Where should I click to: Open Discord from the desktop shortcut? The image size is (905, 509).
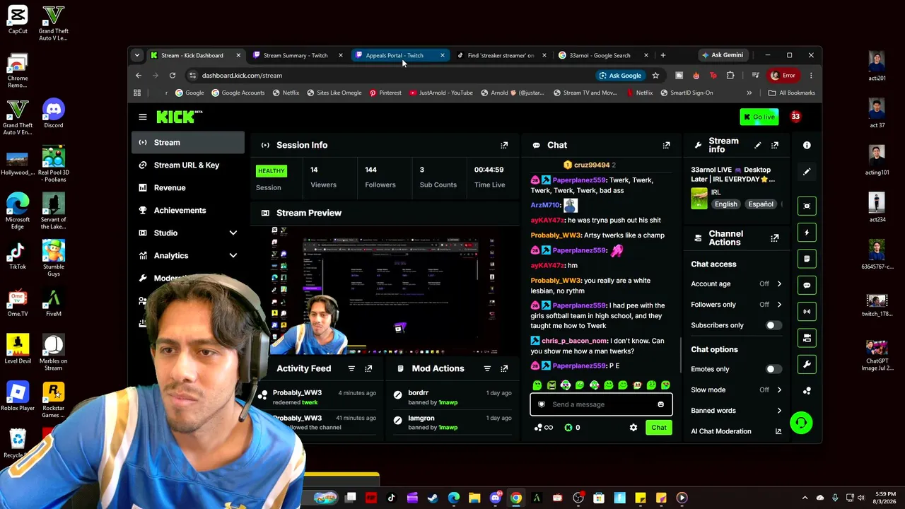click(x=53, y=113)
